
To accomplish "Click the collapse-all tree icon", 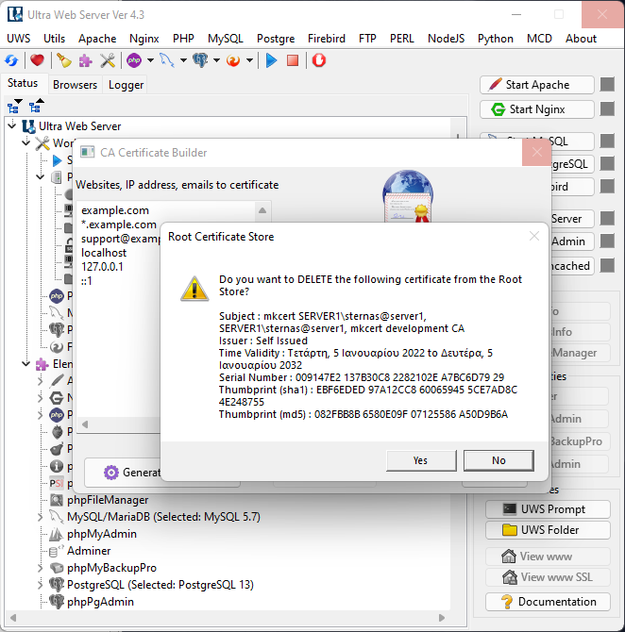I will pos(36,106).
